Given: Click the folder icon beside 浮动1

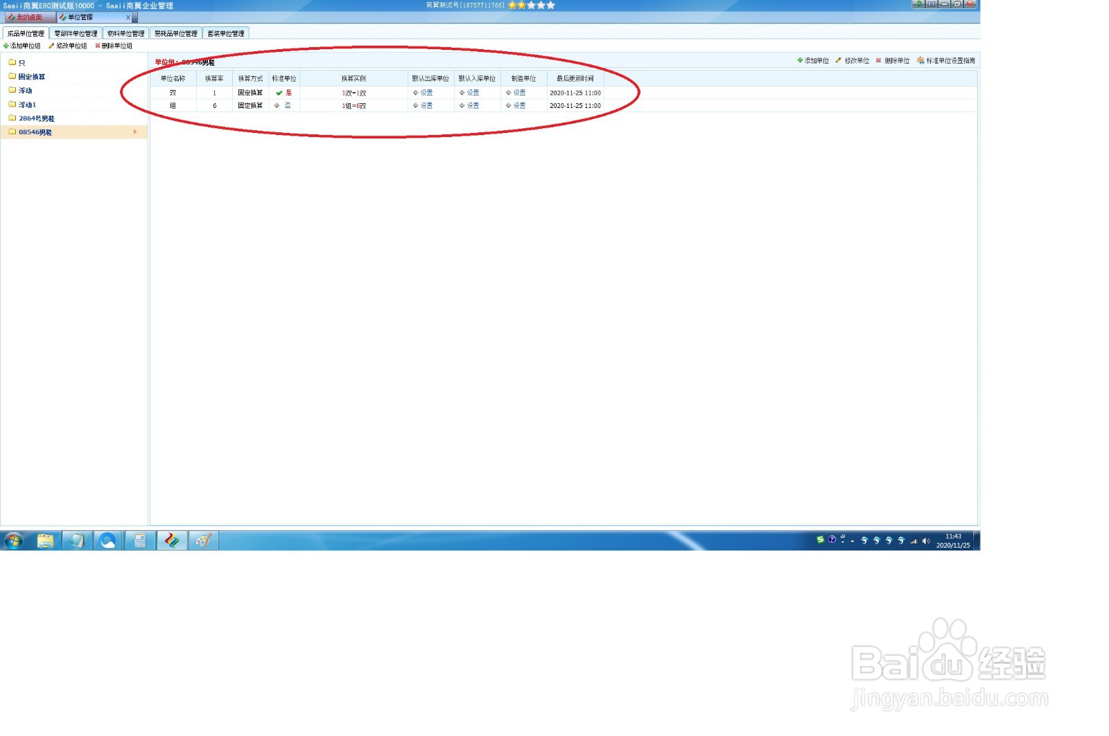Looking at the screenshot, I should (12, 104).
